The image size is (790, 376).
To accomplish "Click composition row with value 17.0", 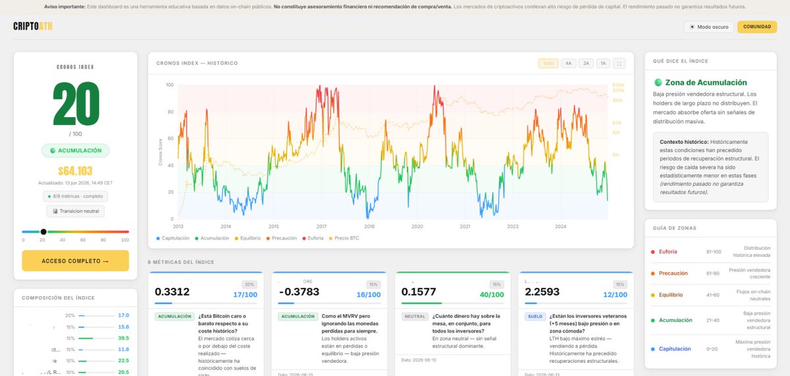I will click(x=75, y=315).
